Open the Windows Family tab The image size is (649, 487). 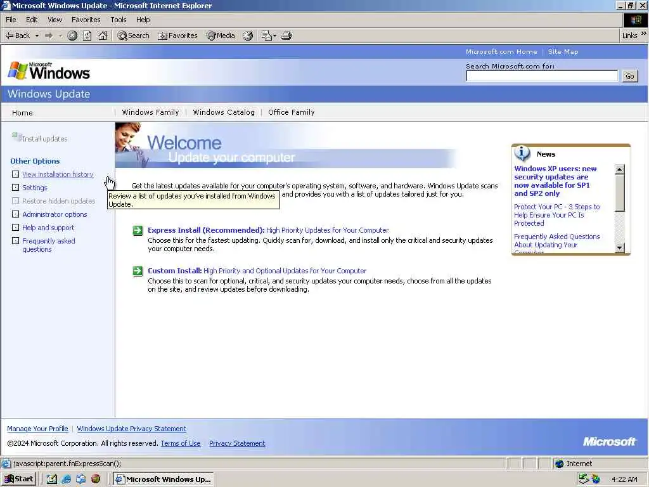pyautogui.click(x=151, y=112)
